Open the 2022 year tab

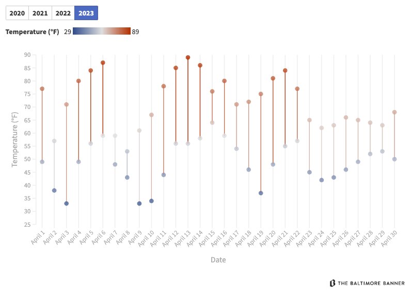pos(63,13)
